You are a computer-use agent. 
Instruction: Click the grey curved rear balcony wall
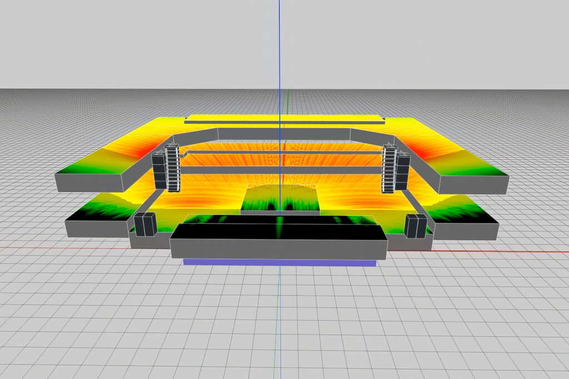pos(283,134)
